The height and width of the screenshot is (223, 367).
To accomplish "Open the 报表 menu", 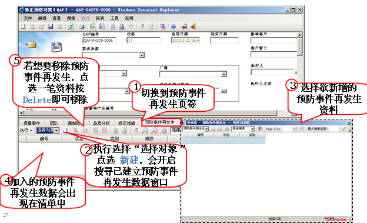I will [100, 18].
